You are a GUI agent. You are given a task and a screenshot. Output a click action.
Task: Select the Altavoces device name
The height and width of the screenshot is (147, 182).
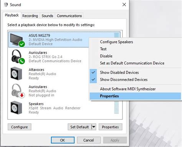(x=36, y=69)
